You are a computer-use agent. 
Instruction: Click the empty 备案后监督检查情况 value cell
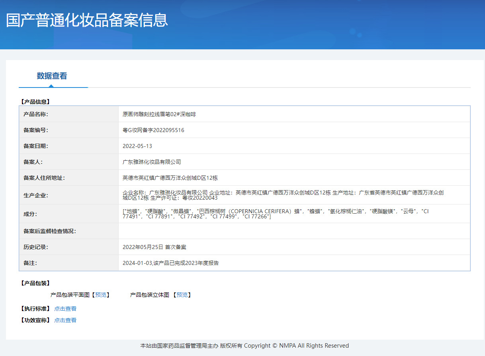click(x=294, y=231)
